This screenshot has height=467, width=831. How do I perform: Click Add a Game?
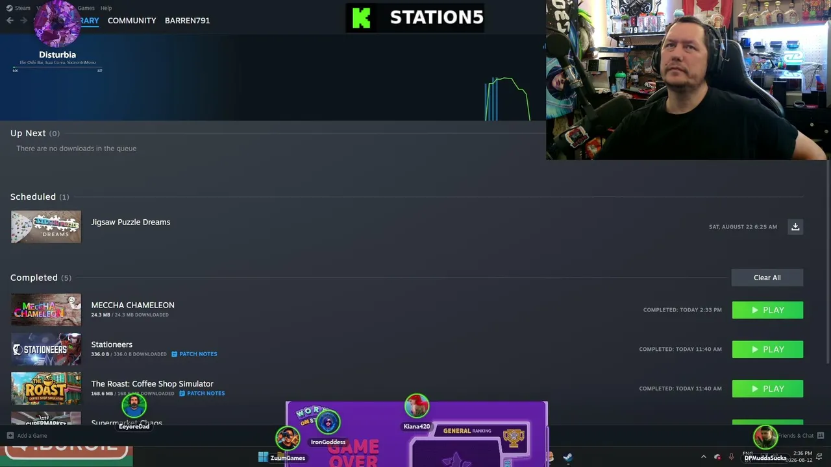(32, 436)
